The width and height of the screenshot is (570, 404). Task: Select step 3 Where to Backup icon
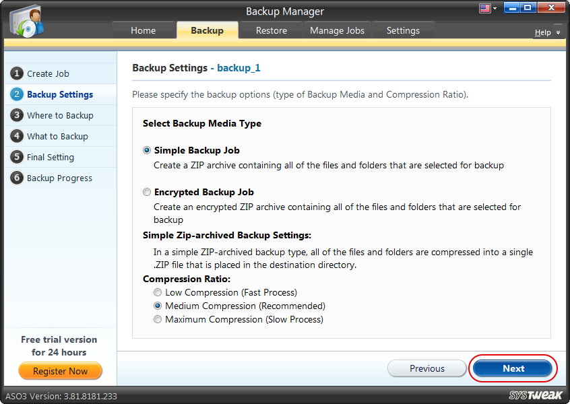(x=17, y=115)
